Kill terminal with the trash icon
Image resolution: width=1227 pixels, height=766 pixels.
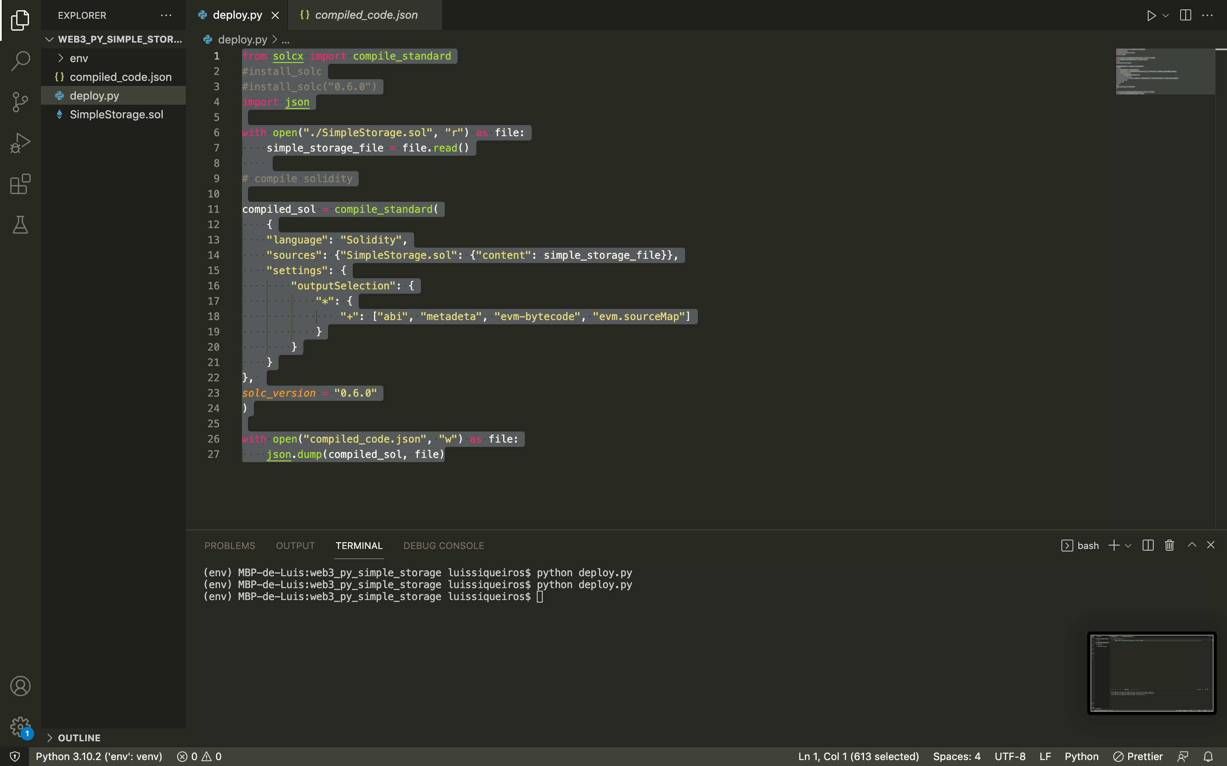(x=1169, y=545)
